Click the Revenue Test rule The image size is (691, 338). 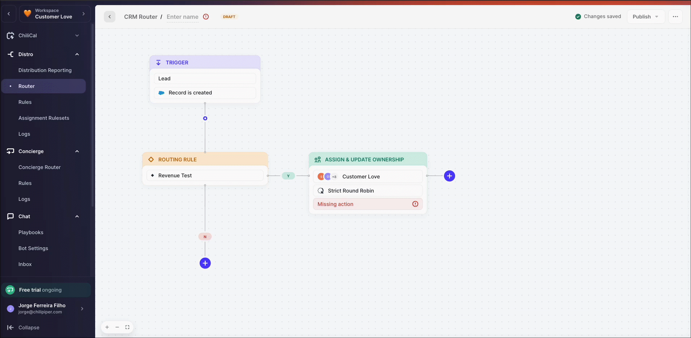[205, 176]
